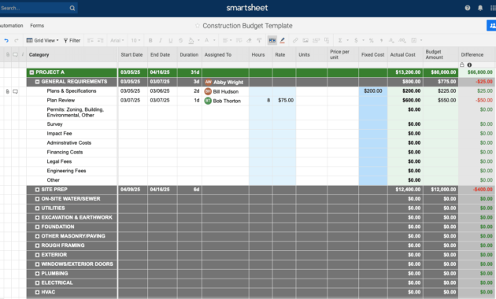Viewport: 496px width, 299px height.
Task: Open the notifications bell icon
Action: coord(480,8)
